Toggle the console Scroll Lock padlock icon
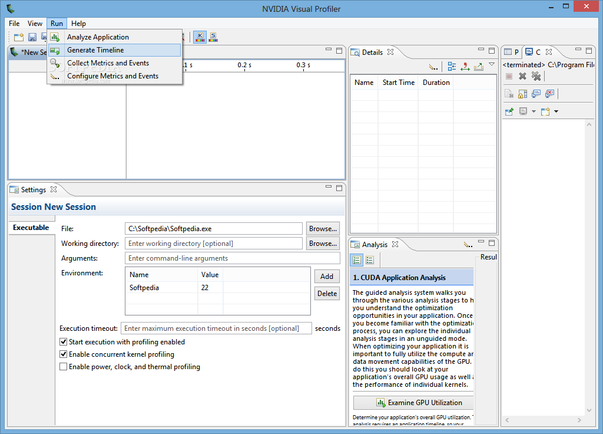The height and width of the screenshot is (434, 603). pos(522,94)
